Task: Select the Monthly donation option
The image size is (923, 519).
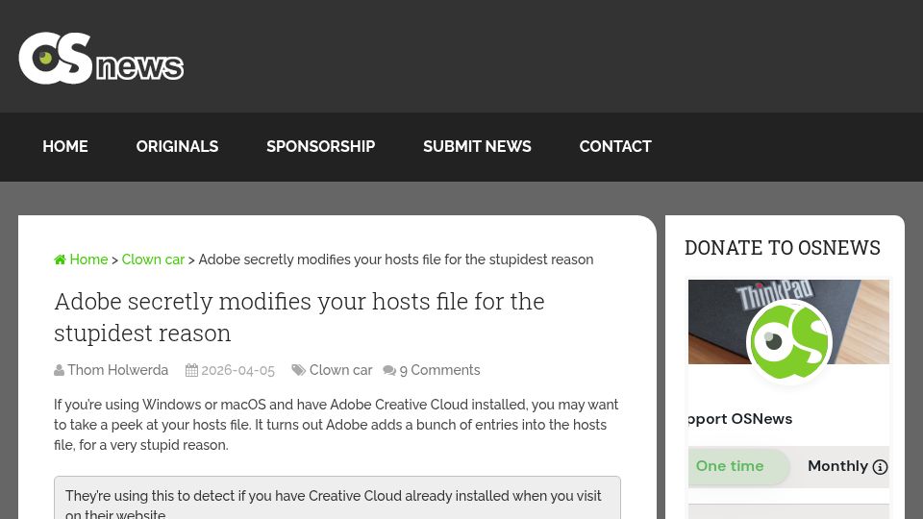Action: (837, 466)
